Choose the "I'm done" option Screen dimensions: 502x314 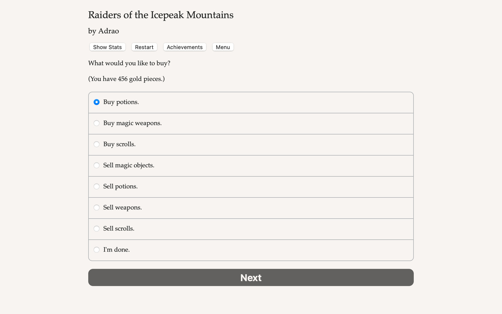tap(96, 249)
